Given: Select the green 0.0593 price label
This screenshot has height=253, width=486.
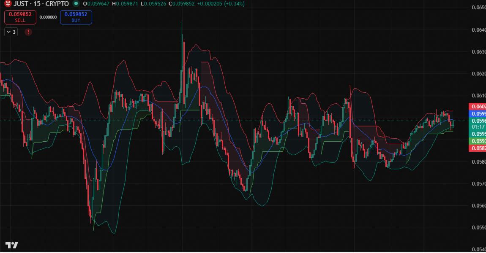Looking at the screenshot, I should [x=478, y=141].
